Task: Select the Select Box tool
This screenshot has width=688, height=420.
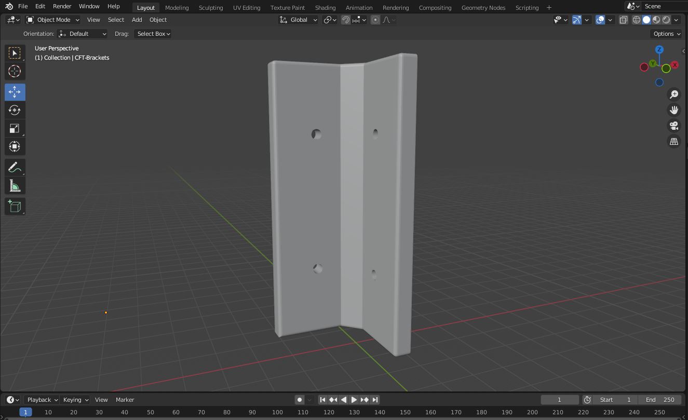Action: pos(15,53)
